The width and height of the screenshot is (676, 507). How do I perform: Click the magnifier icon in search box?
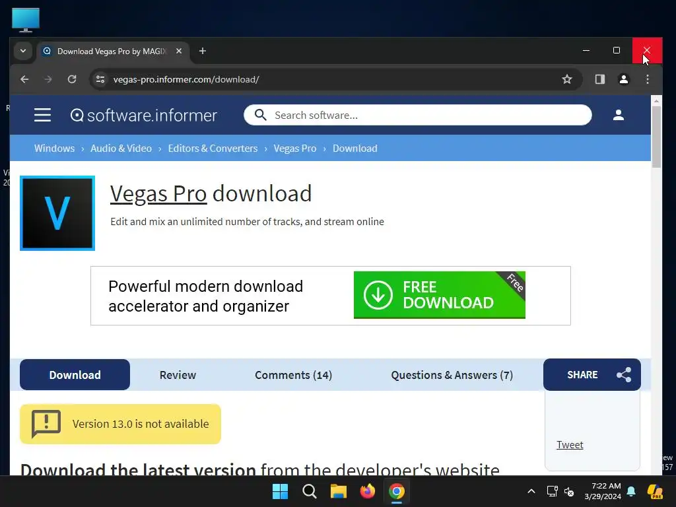point(260,115)
